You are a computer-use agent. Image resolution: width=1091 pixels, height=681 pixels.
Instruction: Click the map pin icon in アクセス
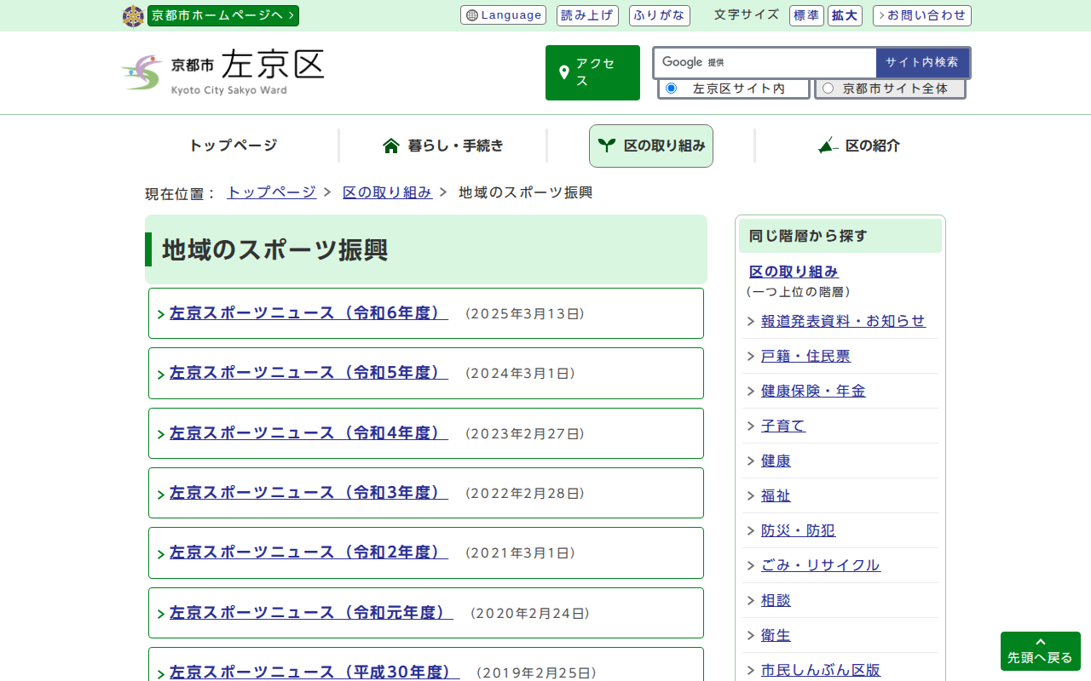563,72
